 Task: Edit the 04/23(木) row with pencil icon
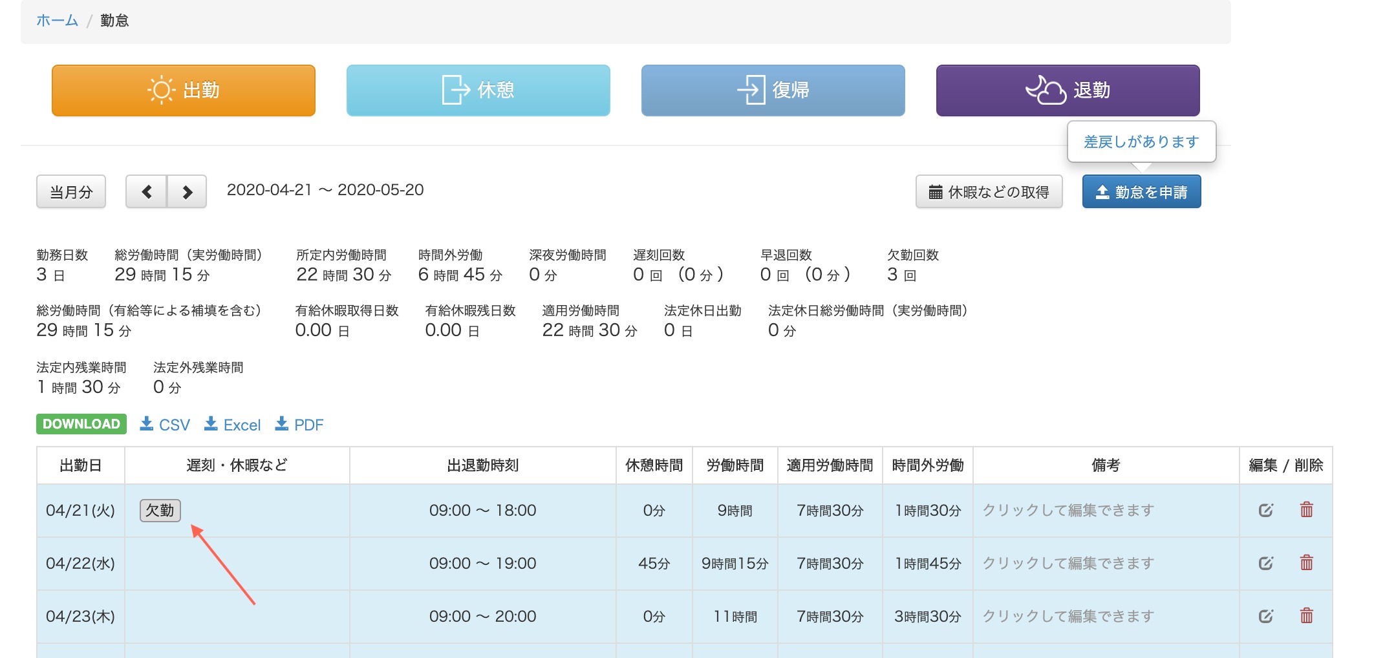(1266, 617)
